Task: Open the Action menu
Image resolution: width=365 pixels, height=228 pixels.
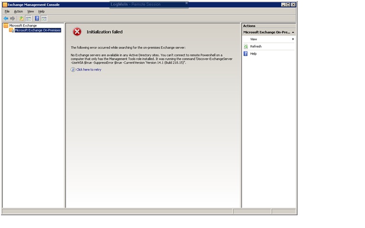Action: (x=19, y=11)
